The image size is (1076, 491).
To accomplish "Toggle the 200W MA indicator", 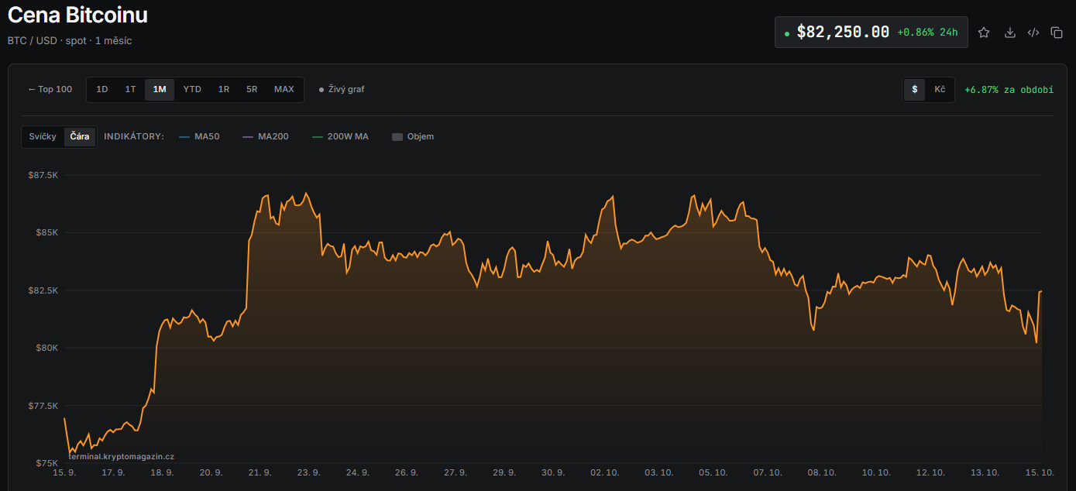I will tap(340, 136).
